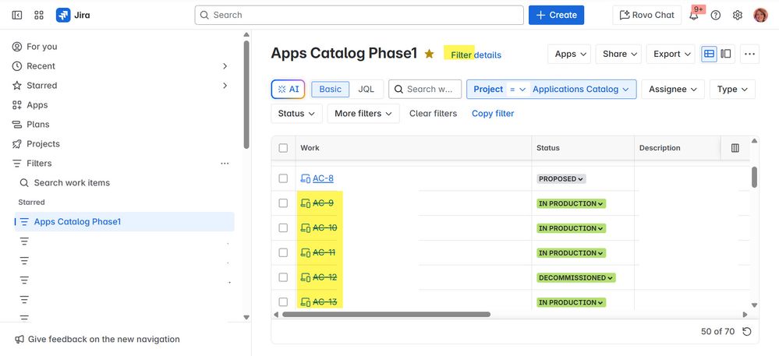Open the settings gear icon

[x=738, y=15]
